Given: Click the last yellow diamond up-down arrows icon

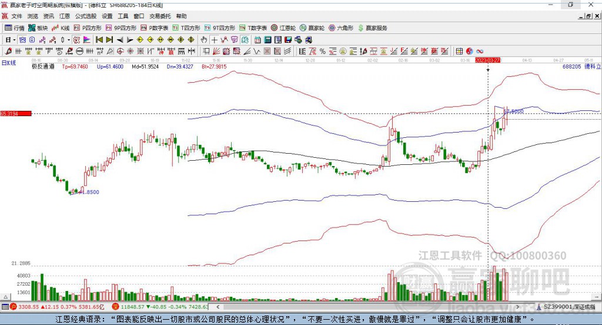Looking at the screenshot, I should (x=191, y=40).
